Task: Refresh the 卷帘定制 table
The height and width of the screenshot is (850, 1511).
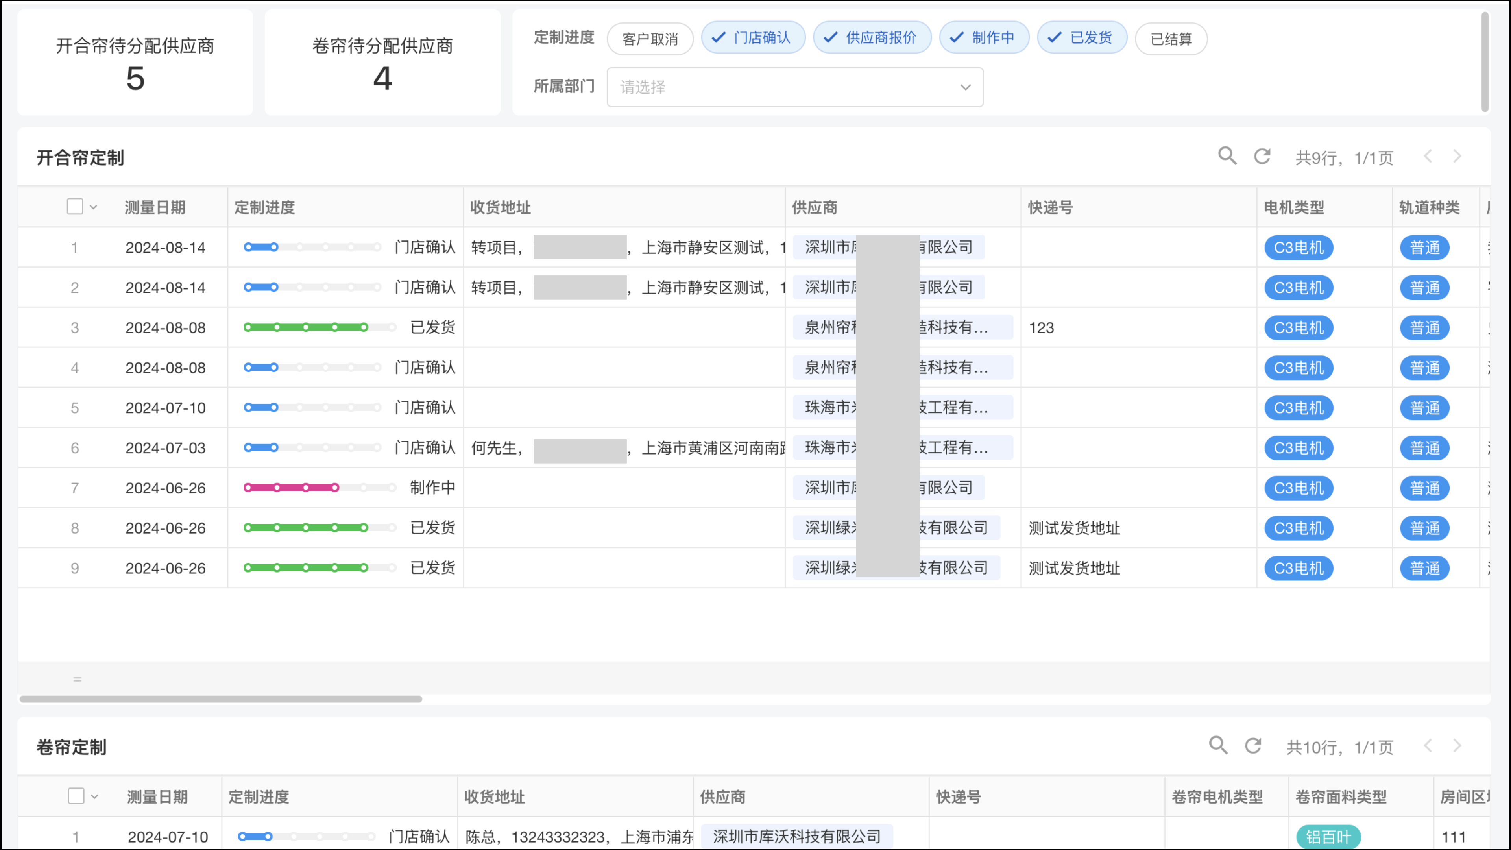Action: pyautogui.click(x=1254, y=746)
